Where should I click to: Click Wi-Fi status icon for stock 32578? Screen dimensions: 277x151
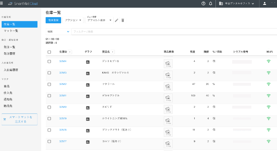pos(268,130)
